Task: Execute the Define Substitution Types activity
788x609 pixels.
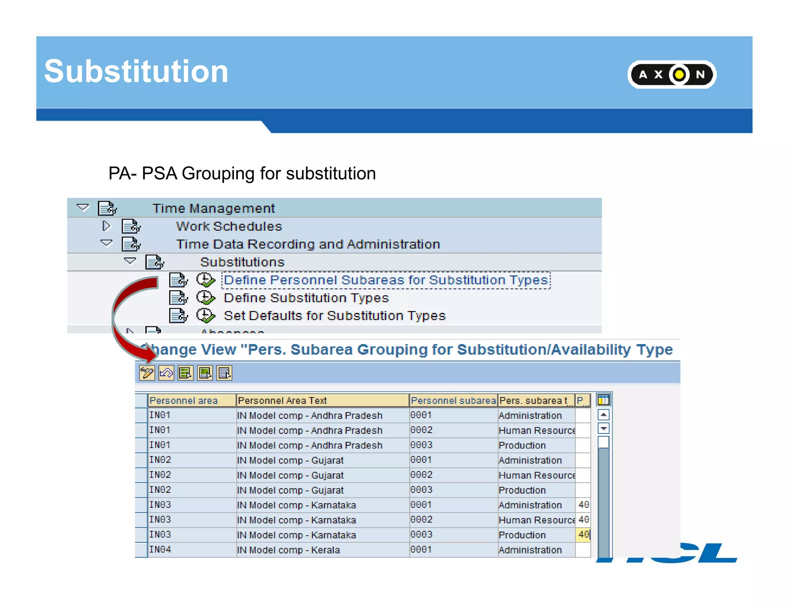Action: [205, 298]
